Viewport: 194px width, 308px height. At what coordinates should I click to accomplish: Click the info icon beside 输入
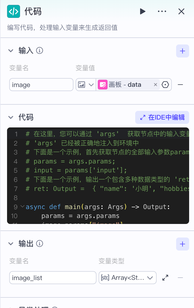pyautogui.click(x=40, y=51)
